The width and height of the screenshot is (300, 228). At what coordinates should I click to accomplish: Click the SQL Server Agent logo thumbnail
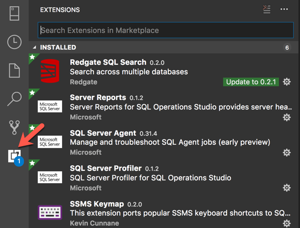(50, 142)
